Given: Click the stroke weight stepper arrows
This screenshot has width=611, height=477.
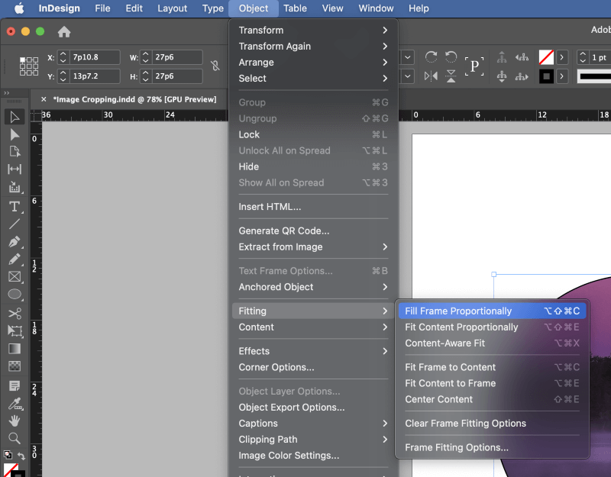Looking at the screenshot, I should 583,57.
